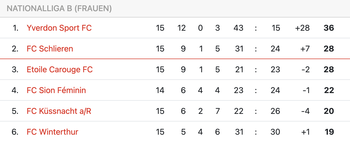Screen dimensions: 350x141
Task: Select Yverdon's 43 goals scored value
Action: 238,28
